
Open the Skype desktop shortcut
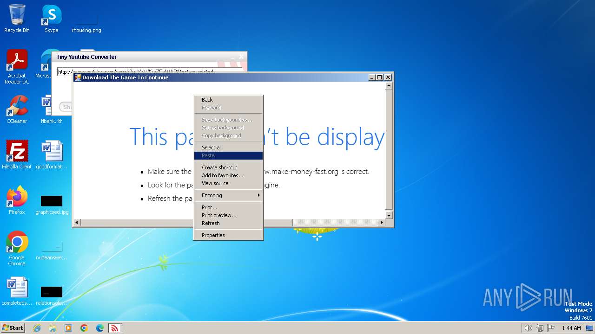click(x=51, y=19)
